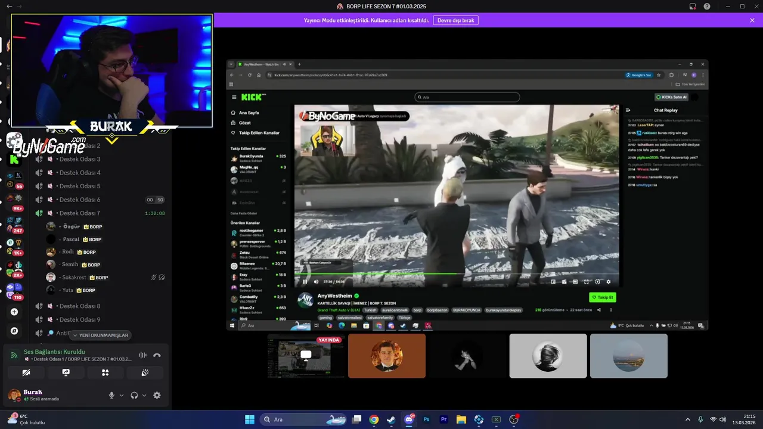Open File Explorer from the taskbar

click(x=461, y=419)
